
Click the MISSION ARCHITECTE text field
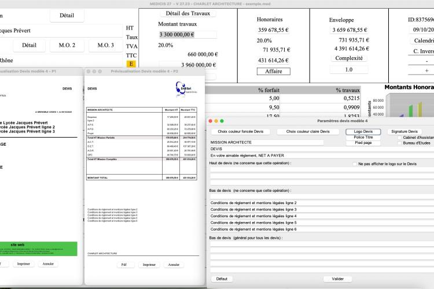(267, 142)
